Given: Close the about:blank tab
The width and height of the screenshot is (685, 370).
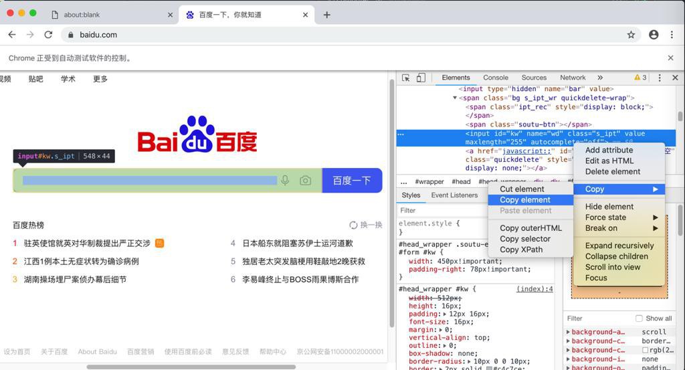Looking at the screenshot, I should tap(170, 15).
